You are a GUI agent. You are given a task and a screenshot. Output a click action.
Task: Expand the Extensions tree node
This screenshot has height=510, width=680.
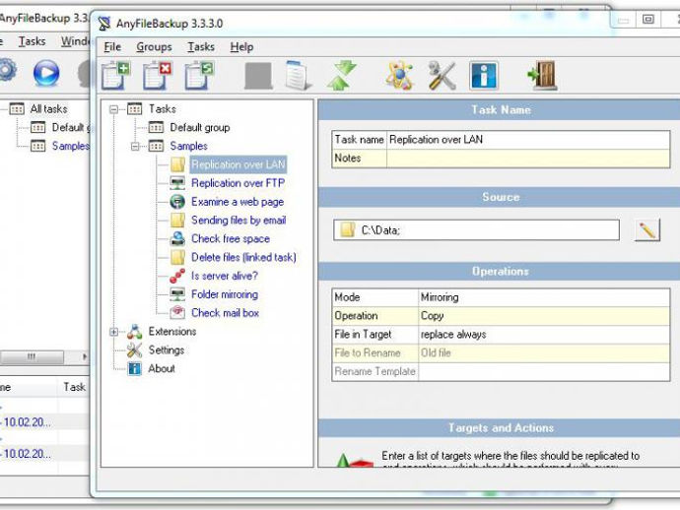pos(113,332)
